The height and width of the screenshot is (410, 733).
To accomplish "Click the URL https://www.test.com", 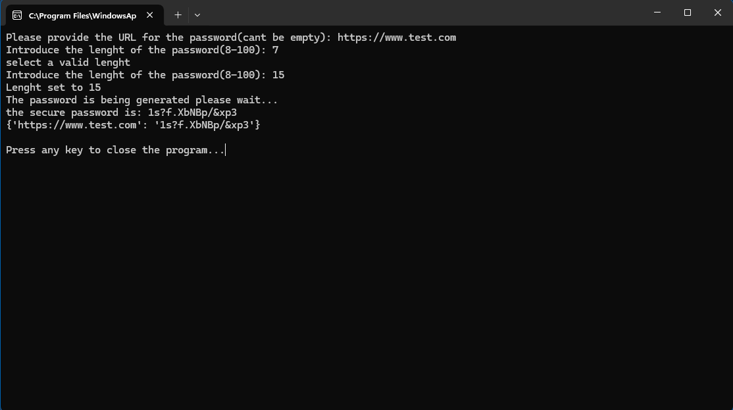I will point(397,38).
